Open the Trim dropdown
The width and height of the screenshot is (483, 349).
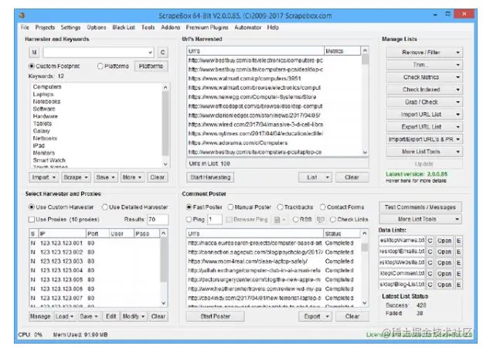(x=424, y=65)
